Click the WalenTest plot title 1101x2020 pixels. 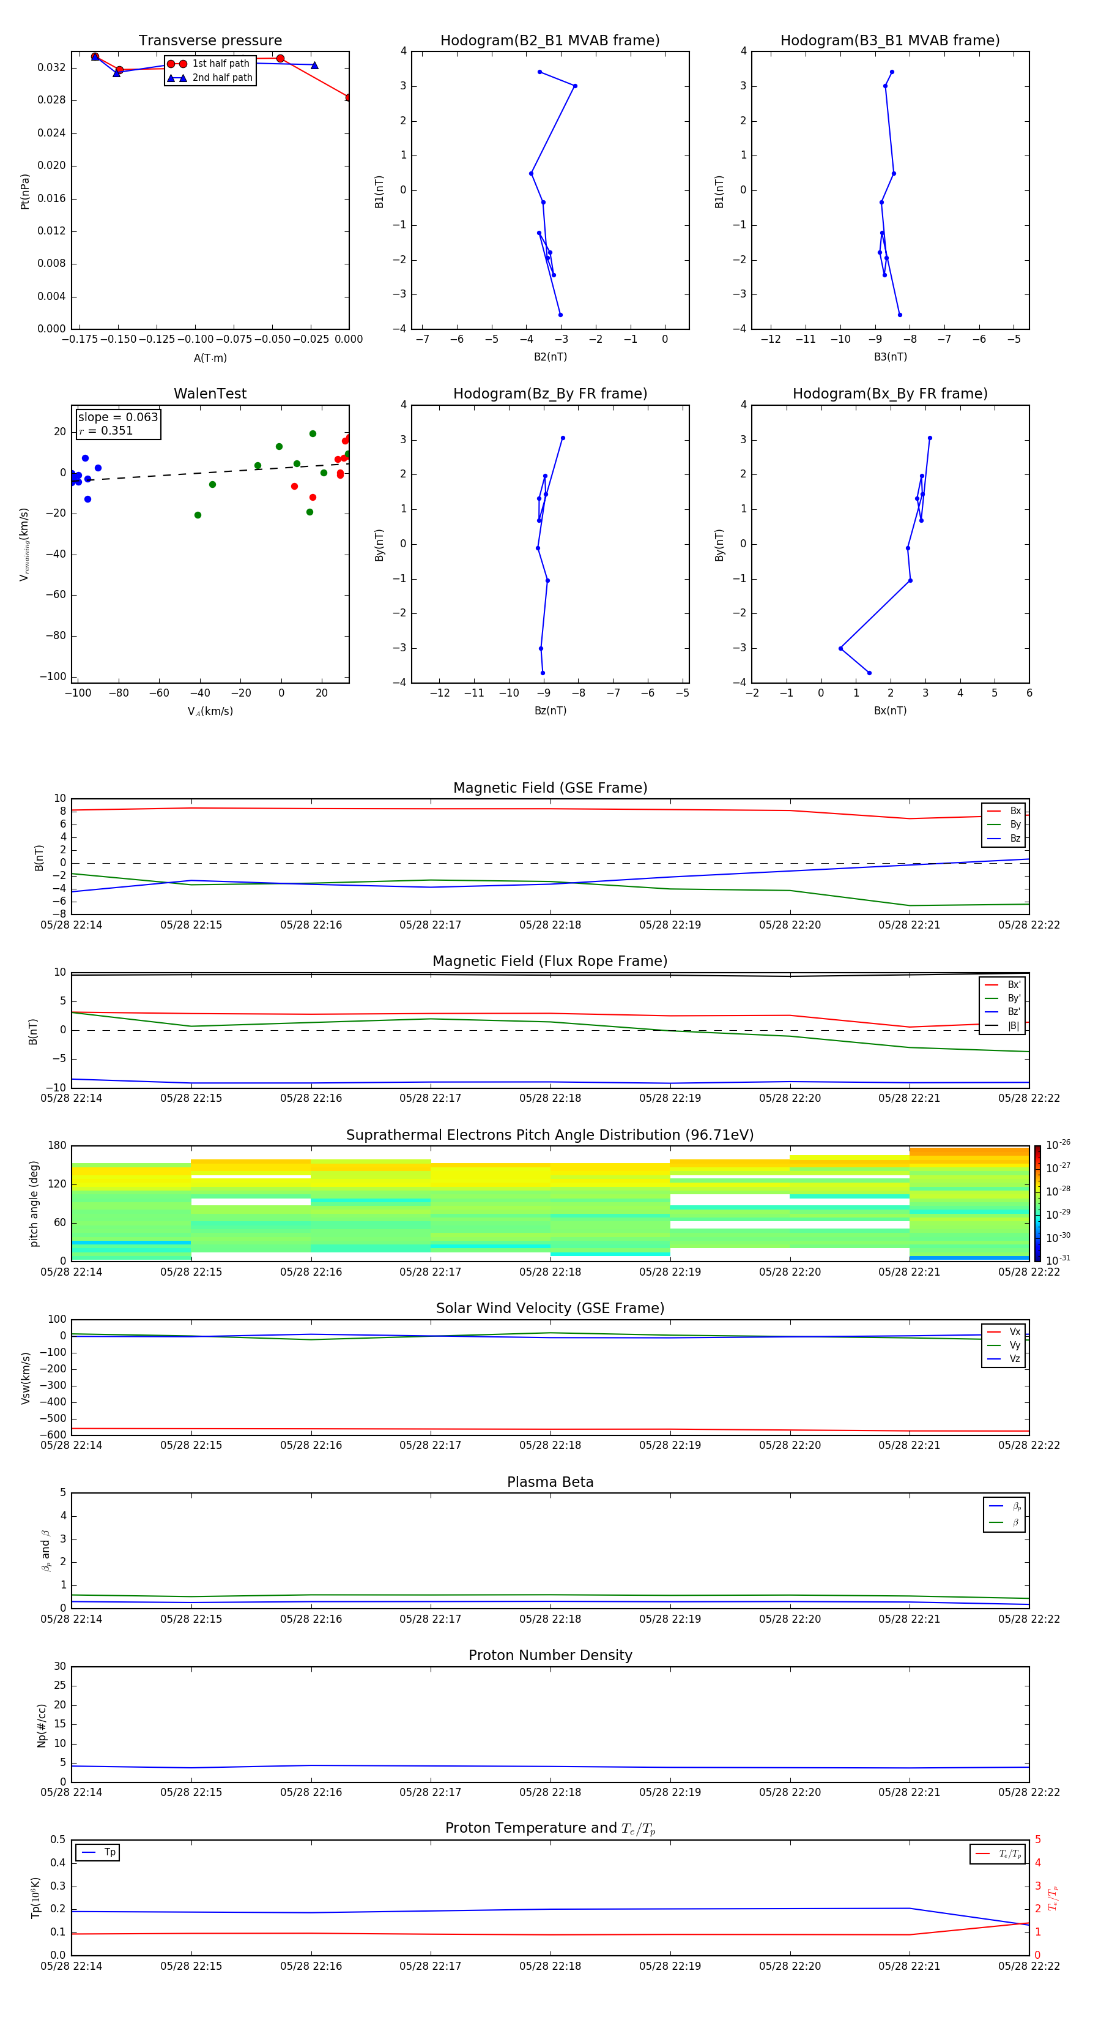210,394
